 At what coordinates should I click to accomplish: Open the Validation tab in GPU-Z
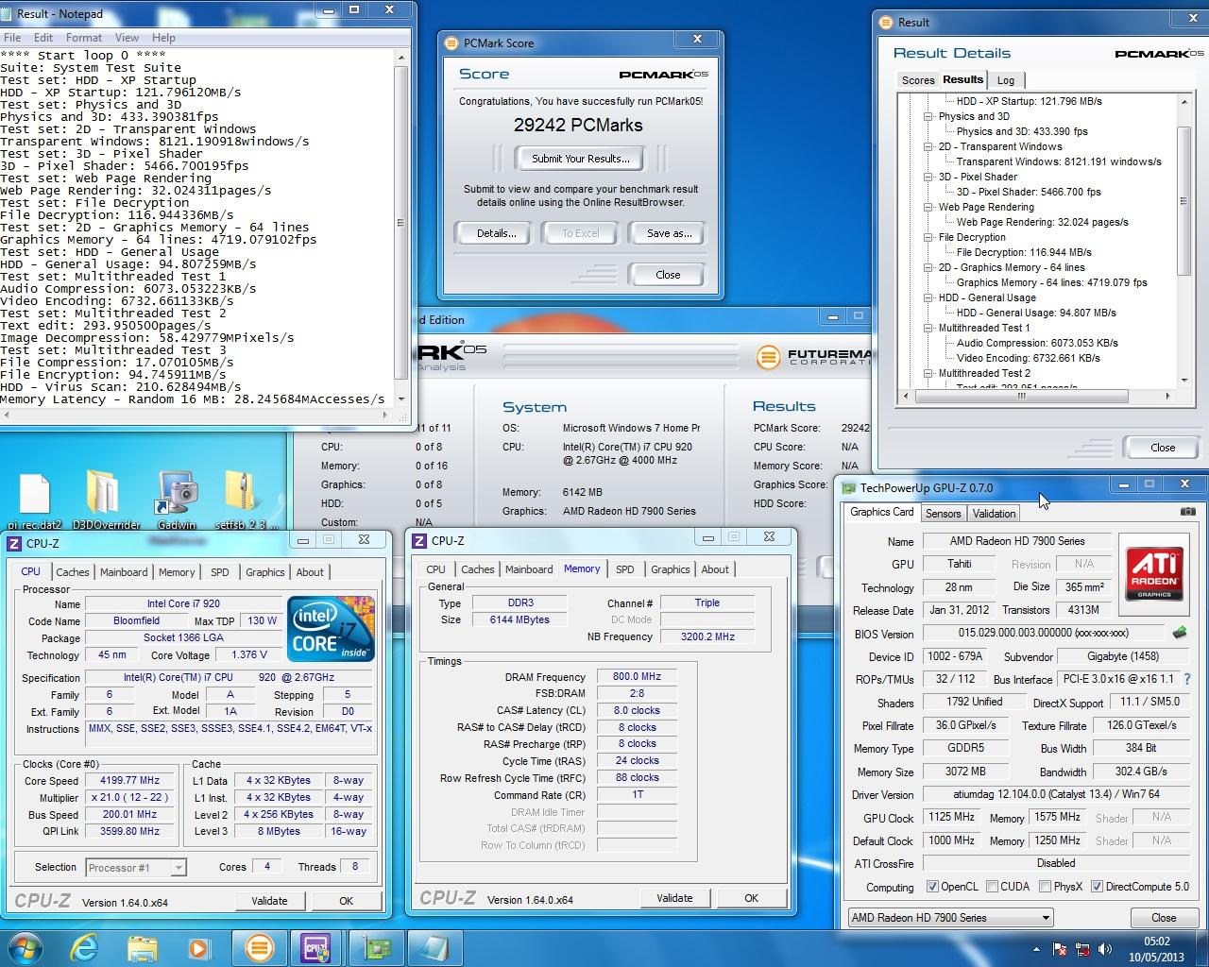pos(994,514)
